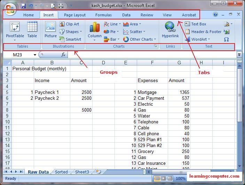Switch to Page Layout view in status bar
Screen dimensions: 245x185
pyautogui.click(x=164, y=178)
